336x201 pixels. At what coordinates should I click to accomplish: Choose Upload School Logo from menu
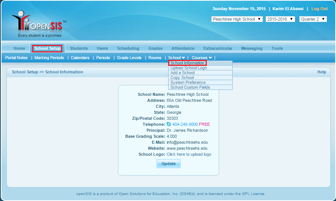pos(188,68)
